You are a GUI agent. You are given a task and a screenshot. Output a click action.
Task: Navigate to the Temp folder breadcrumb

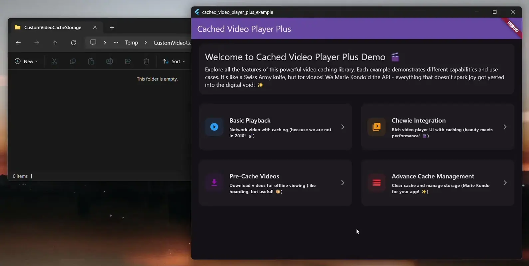point(132,43)
